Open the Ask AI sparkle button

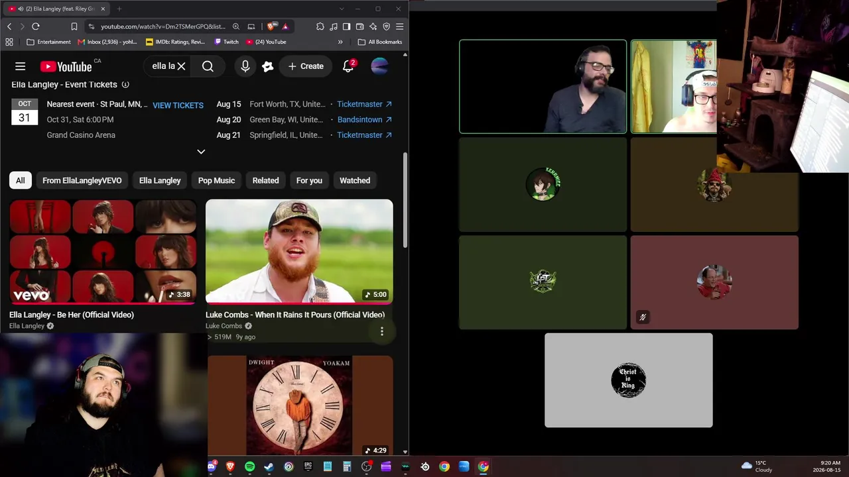tap(268, 66)
